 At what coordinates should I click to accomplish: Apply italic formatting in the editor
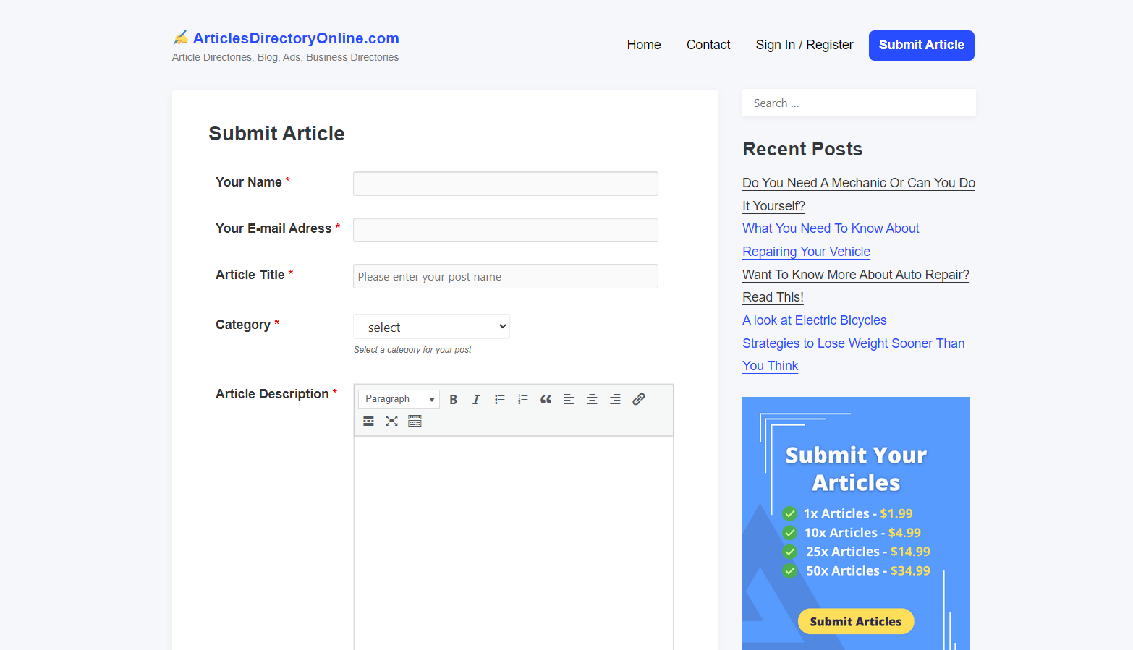[476, 399]
